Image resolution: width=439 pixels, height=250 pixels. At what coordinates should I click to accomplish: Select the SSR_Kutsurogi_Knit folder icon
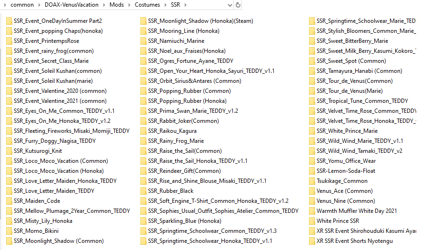click(x=9, y=151)
